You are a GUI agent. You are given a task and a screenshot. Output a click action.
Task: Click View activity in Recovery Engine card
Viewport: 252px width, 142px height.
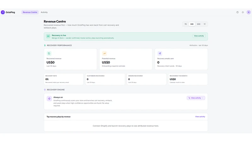tap(196, 98)
